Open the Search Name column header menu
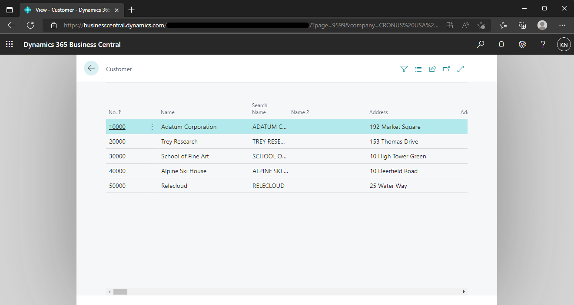574x305 pixels. coord(259,108)
